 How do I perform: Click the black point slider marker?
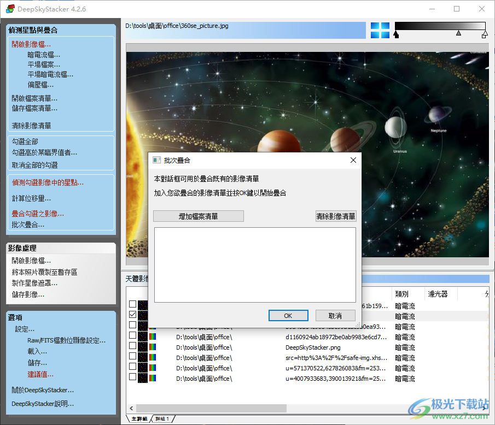click(x=396, y=34)
